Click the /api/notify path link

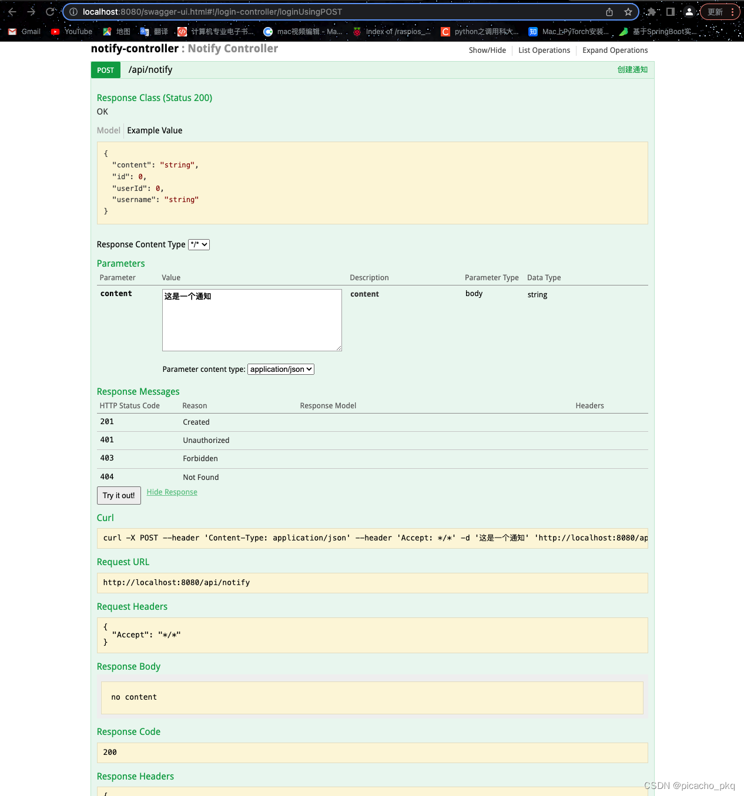[x=150, y=70]
